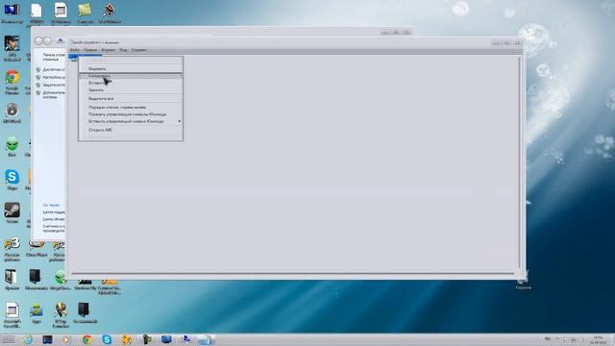Select the disc desktop icon below Chrome
The height and width of the screenshot is (346, 615).
click(12, 113)
